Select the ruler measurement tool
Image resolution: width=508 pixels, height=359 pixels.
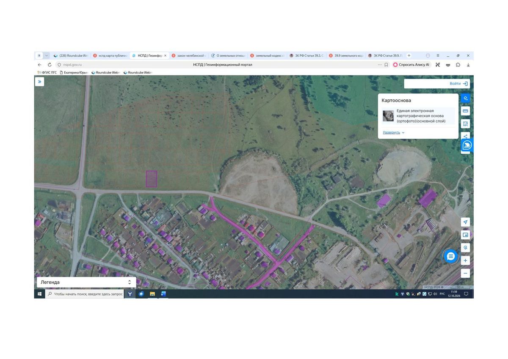coord(465,111)
